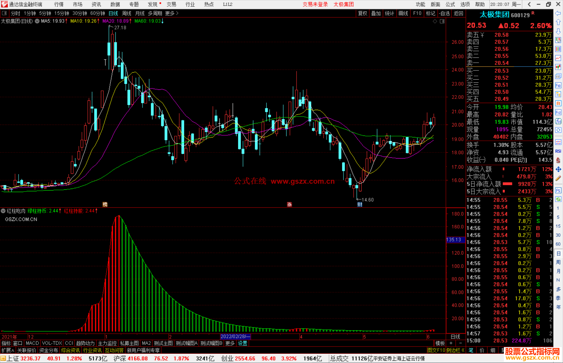Select the 主力监控 indicator tab
The height and width of the screenshot is (363, 563).
click(107, 343)
